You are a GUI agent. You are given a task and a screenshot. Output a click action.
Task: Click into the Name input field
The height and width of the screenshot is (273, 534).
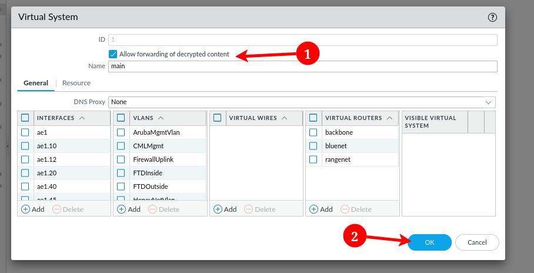(x=302, y=66)
